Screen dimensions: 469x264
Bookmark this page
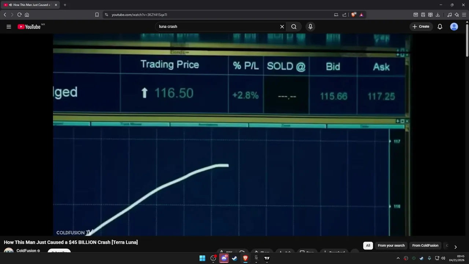pos(97,15)
